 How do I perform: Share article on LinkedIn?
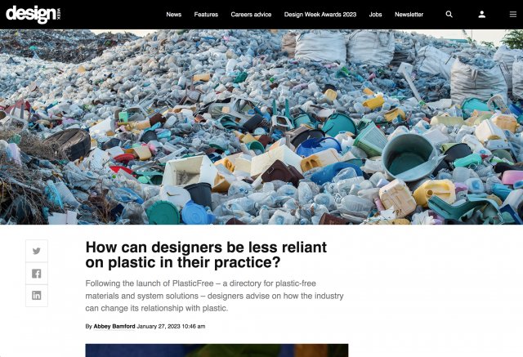coord(37,295)
